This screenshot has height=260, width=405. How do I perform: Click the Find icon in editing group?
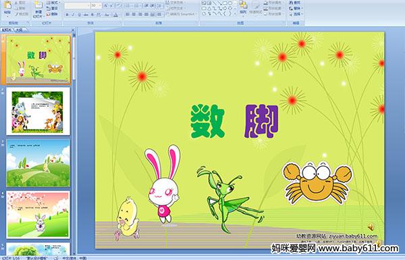click(x=295, y=3)
